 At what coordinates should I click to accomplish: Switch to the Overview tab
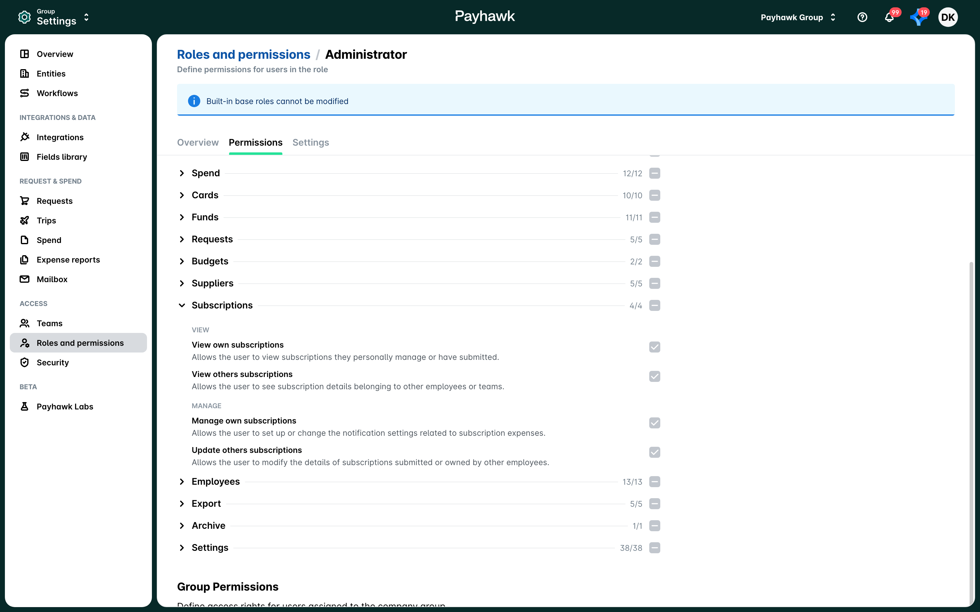(x=198, y=143)
